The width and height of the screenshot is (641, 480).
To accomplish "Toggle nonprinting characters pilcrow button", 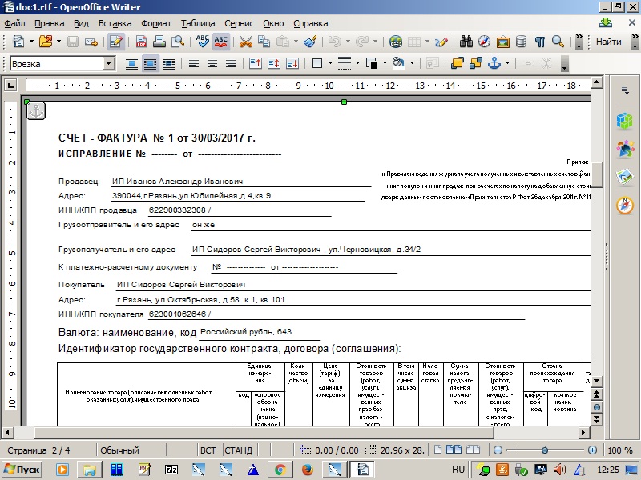I will click(x=540, y=42).
